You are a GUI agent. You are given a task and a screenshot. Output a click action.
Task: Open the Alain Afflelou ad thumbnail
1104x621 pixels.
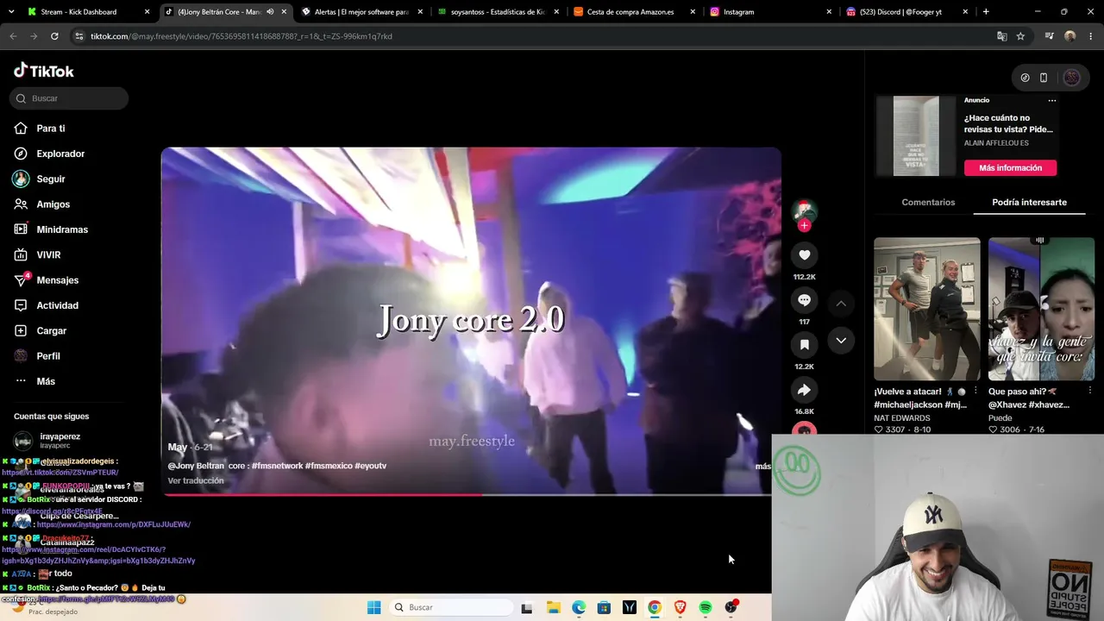tap(916, 136)
